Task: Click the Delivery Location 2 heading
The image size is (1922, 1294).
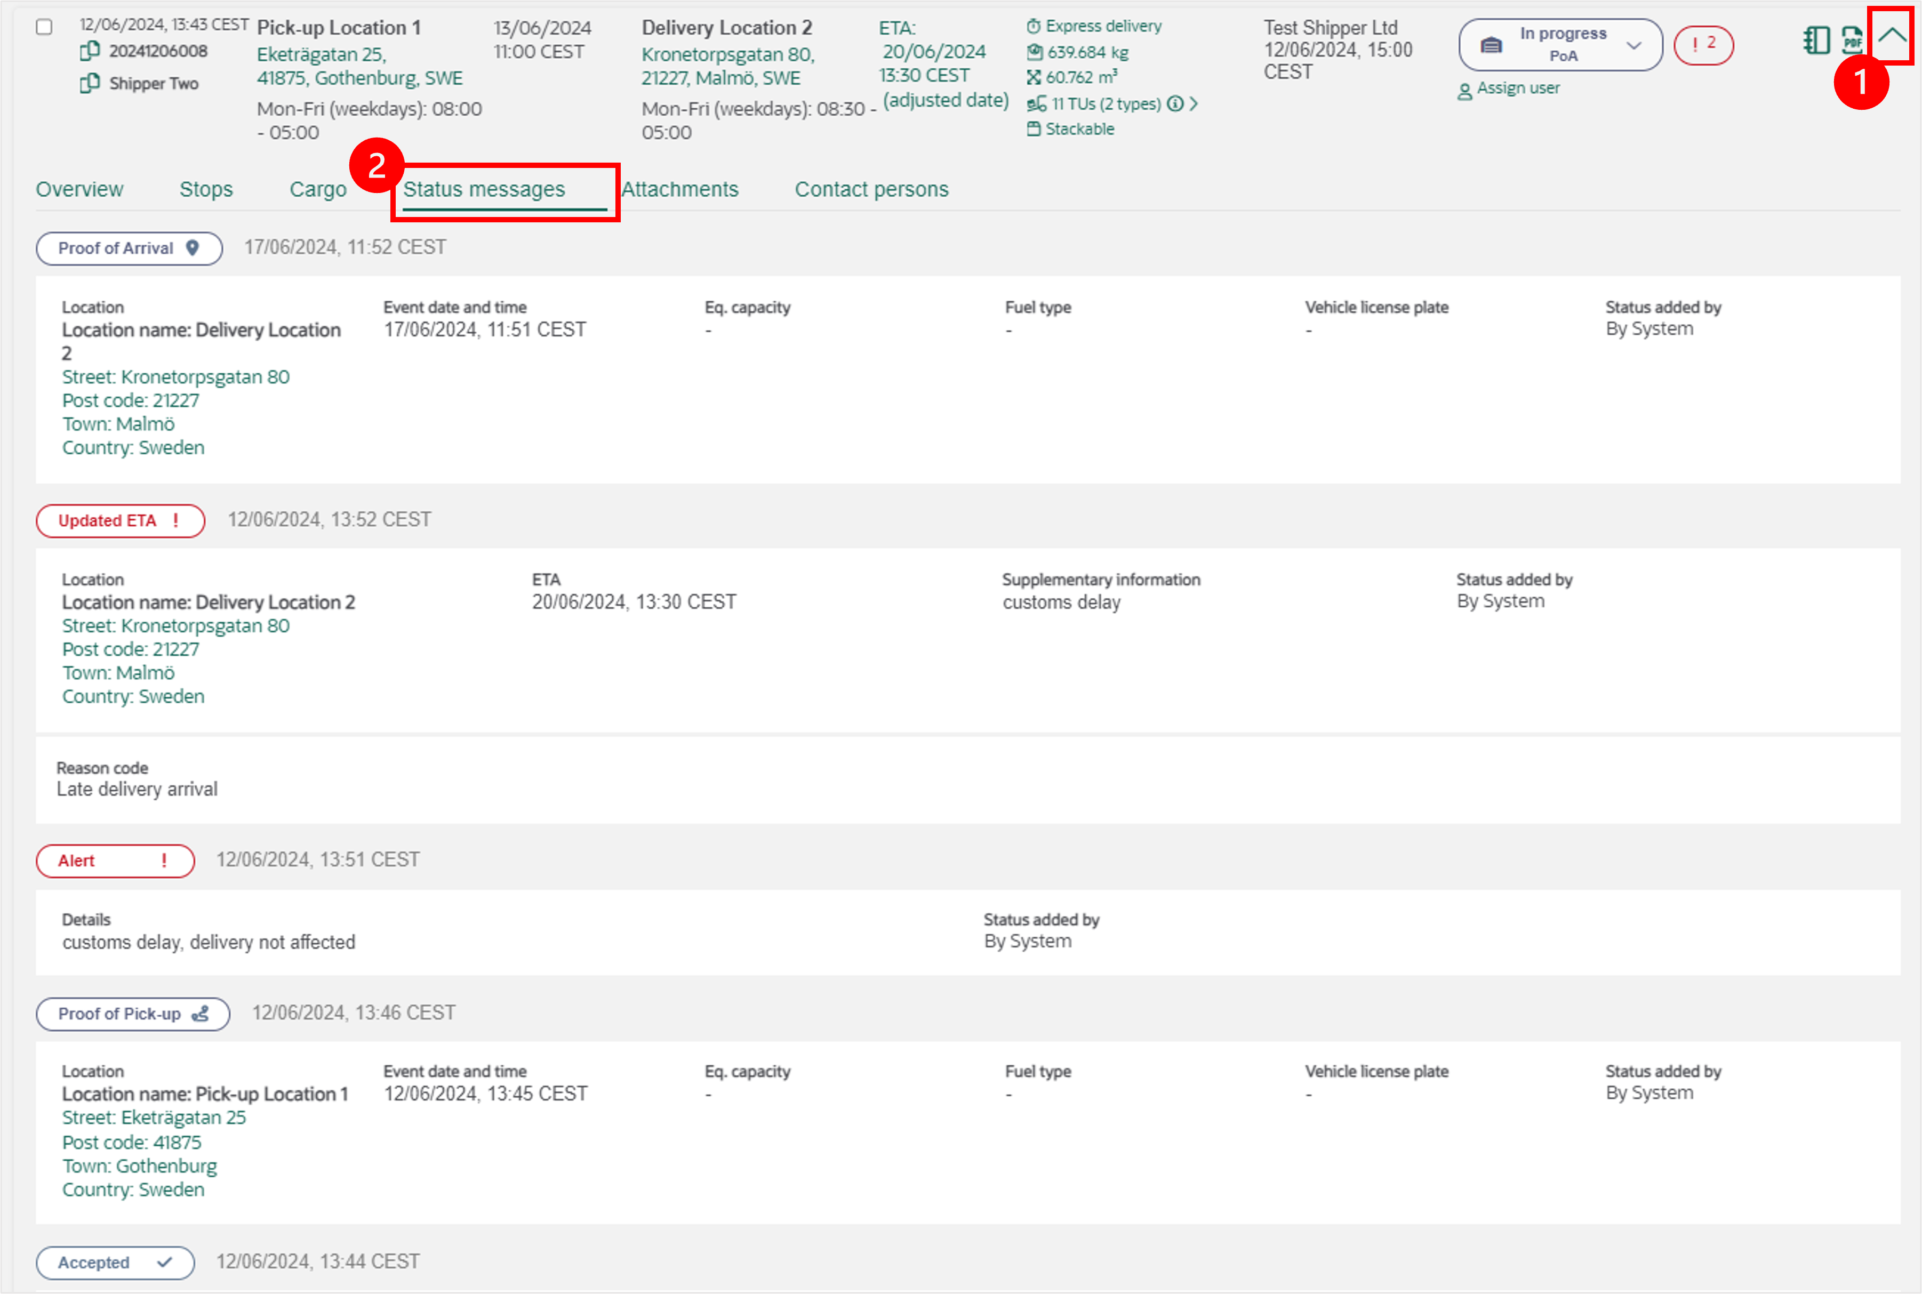Action: coord(727,28)
